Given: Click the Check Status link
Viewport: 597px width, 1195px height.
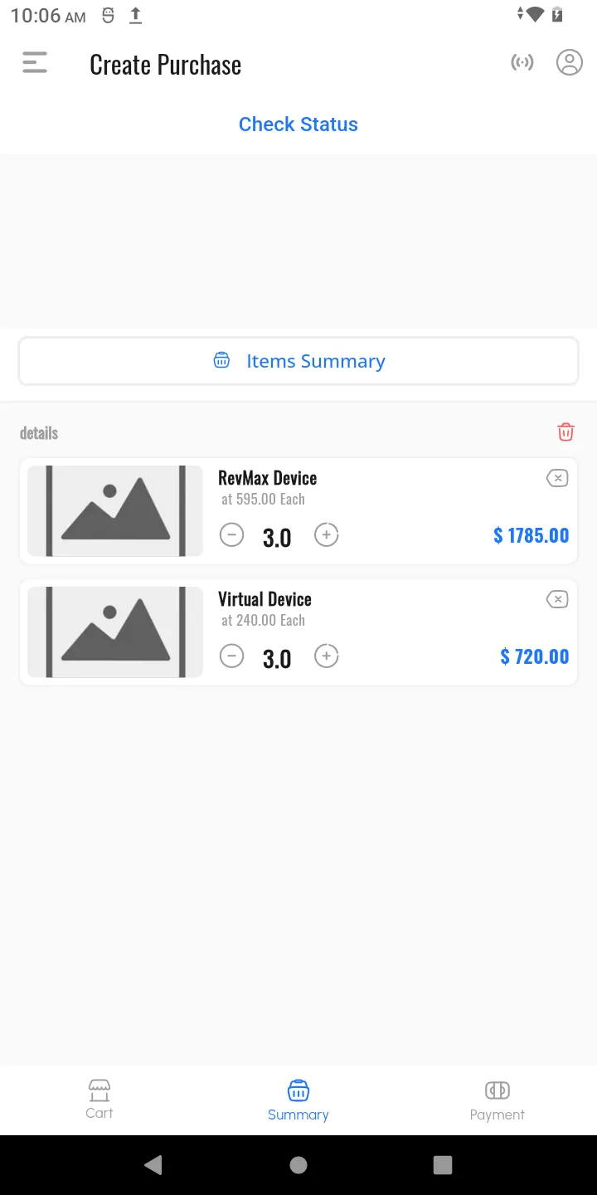Looking at the screenshot, I should [298, 124].
